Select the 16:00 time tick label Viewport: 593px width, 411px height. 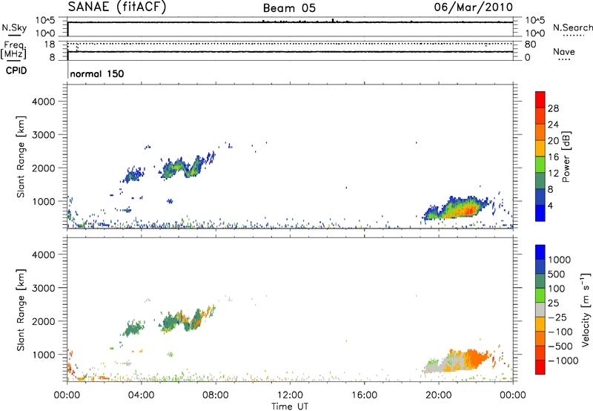(364, 395)
